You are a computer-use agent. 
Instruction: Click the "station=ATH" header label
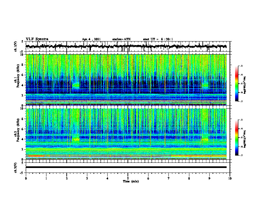(x=121, y=39)
